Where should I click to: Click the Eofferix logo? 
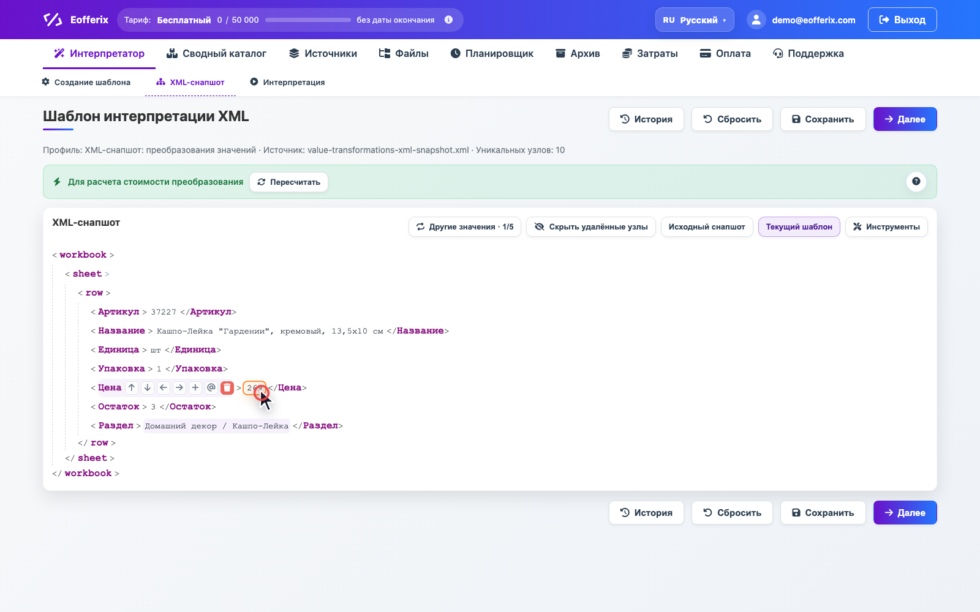point(76,20)
